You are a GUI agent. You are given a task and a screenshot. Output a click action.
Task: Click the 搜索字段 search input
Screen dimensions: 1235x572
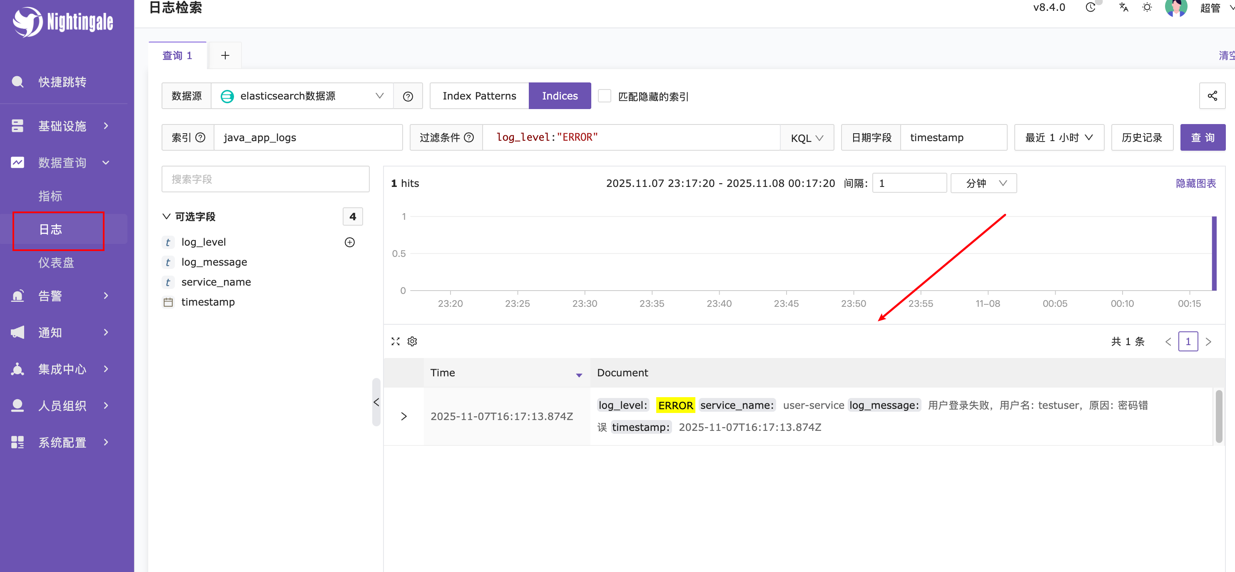[265, 179]
